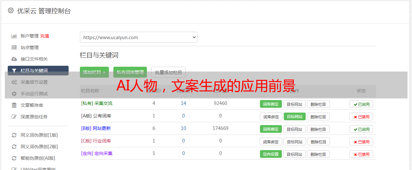This screenshot has width=412, height=170.
Task: Toggle 已禁用 status for 行业词库
Action: click(x=361, y=141)
